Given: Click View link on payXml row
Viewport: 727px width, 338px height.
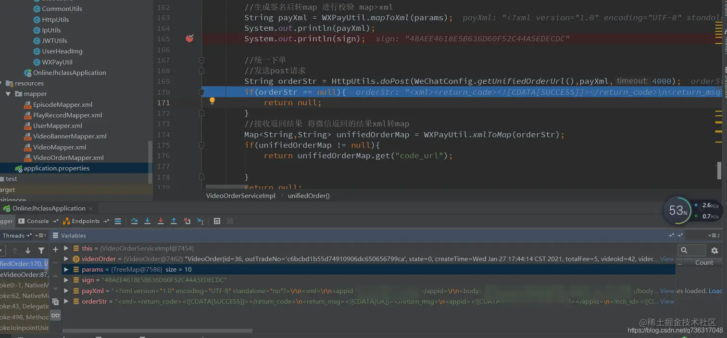Looking at the screenshot, I should click(x=667, y=291).
